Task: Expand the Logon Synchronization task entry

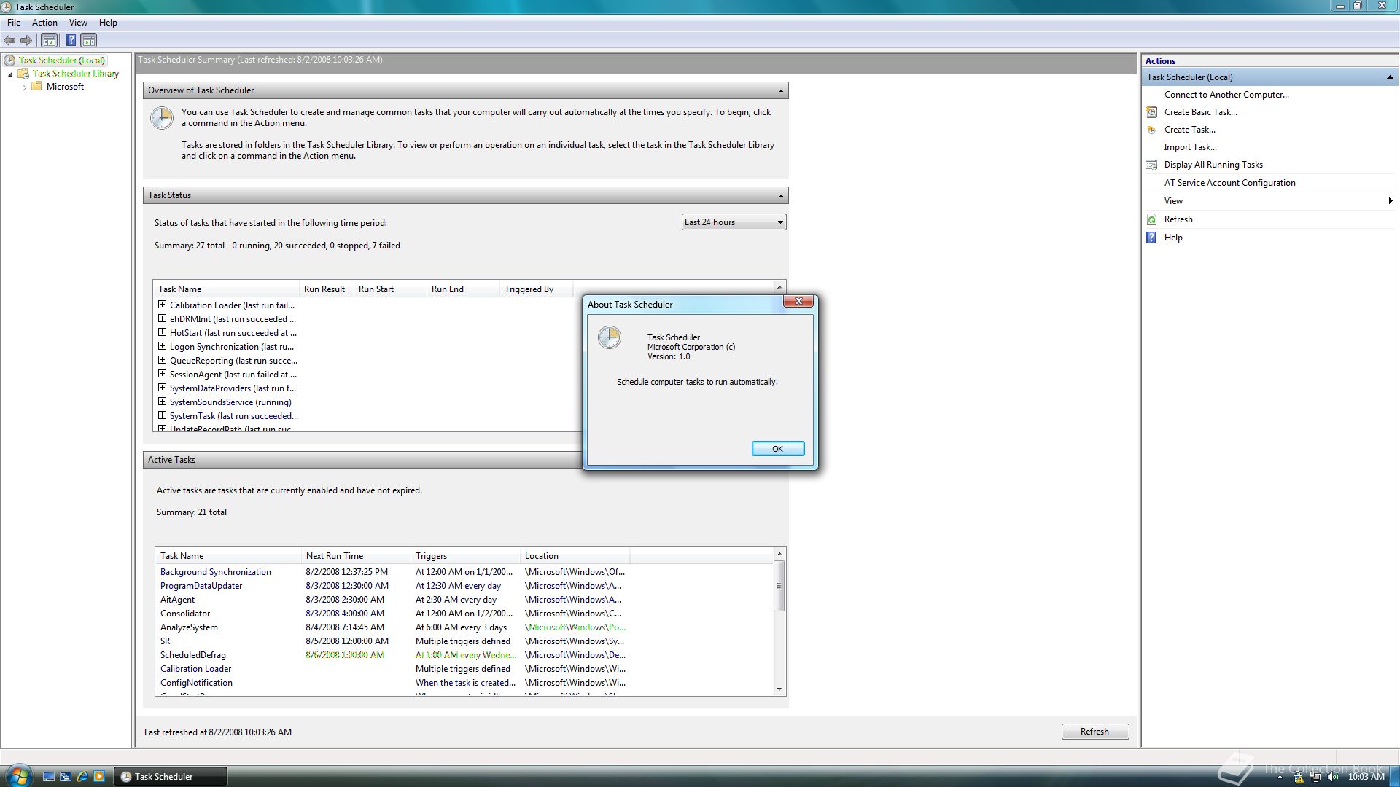Action: (x=162, y=346)
